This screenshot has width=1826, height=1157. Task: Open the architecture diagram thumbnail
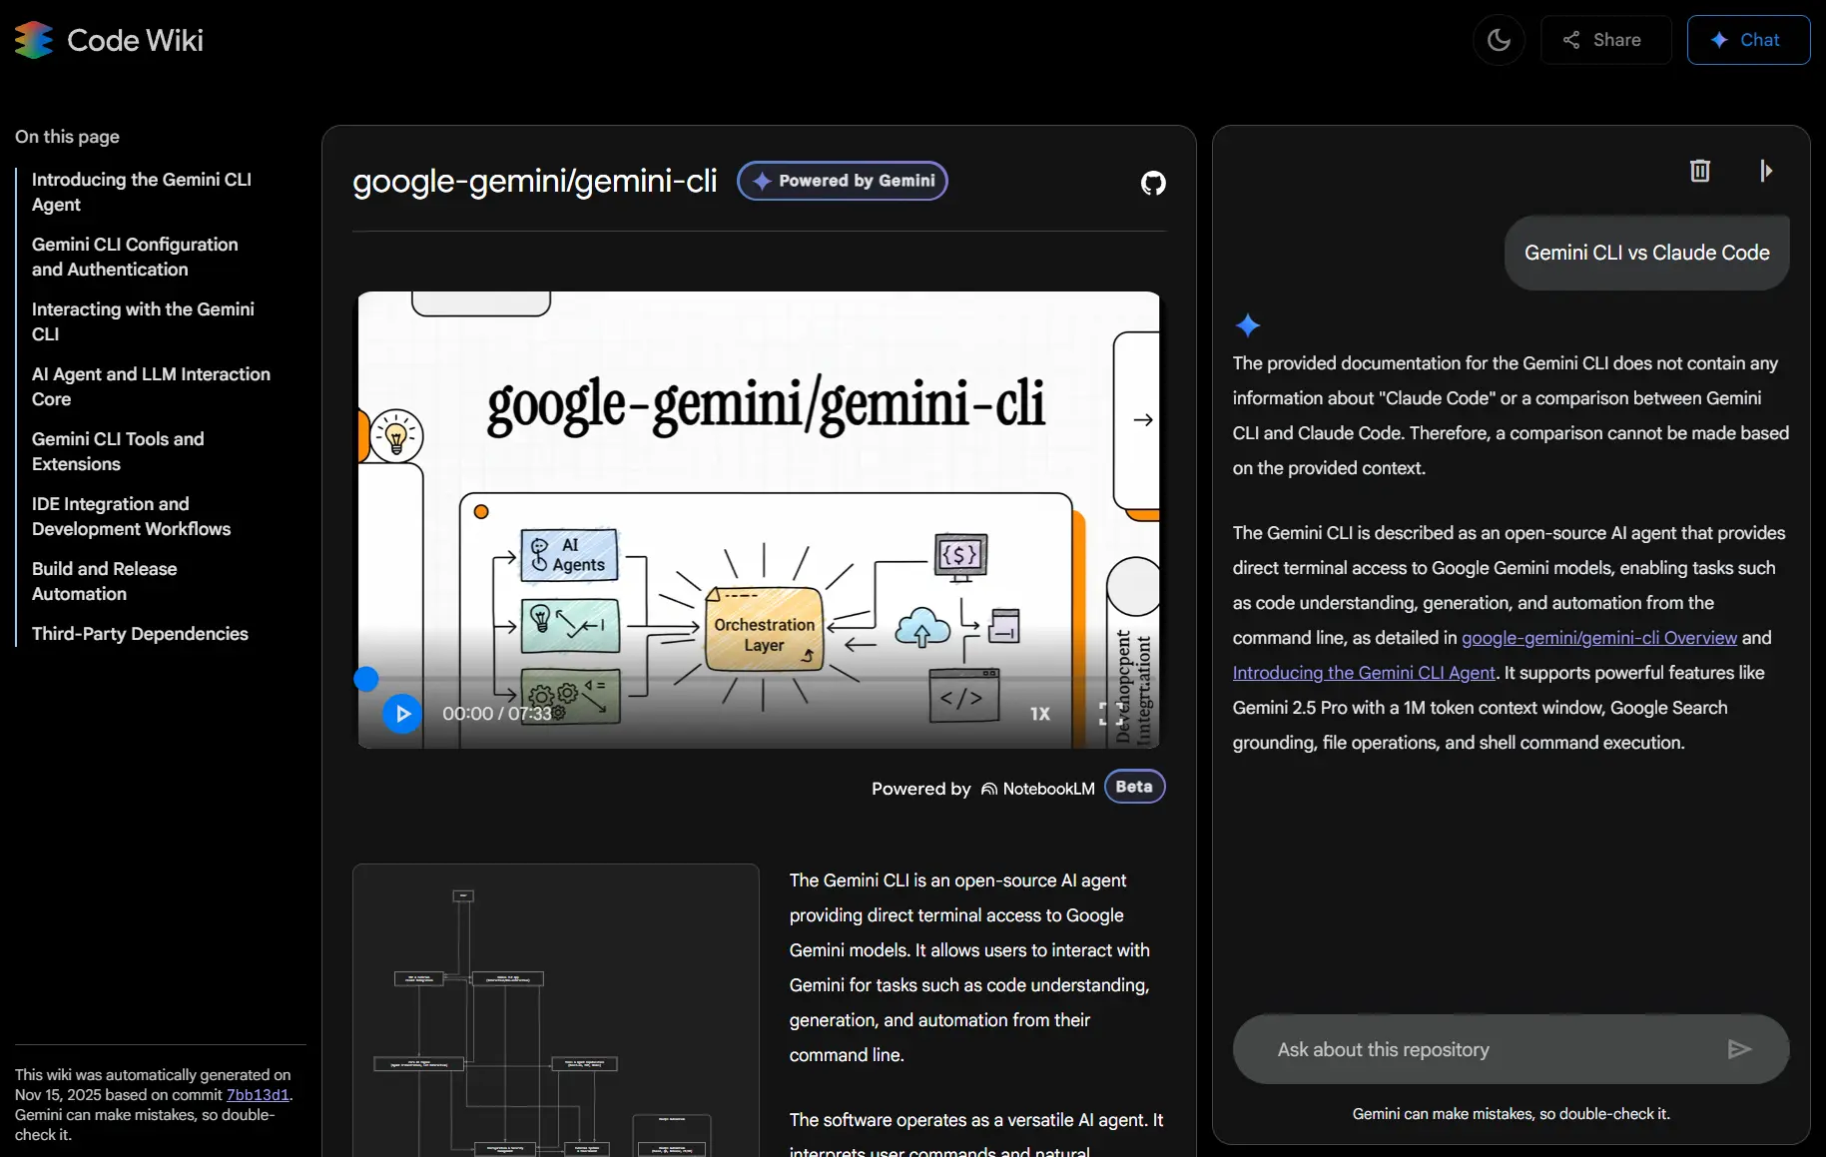point(555,1010)
